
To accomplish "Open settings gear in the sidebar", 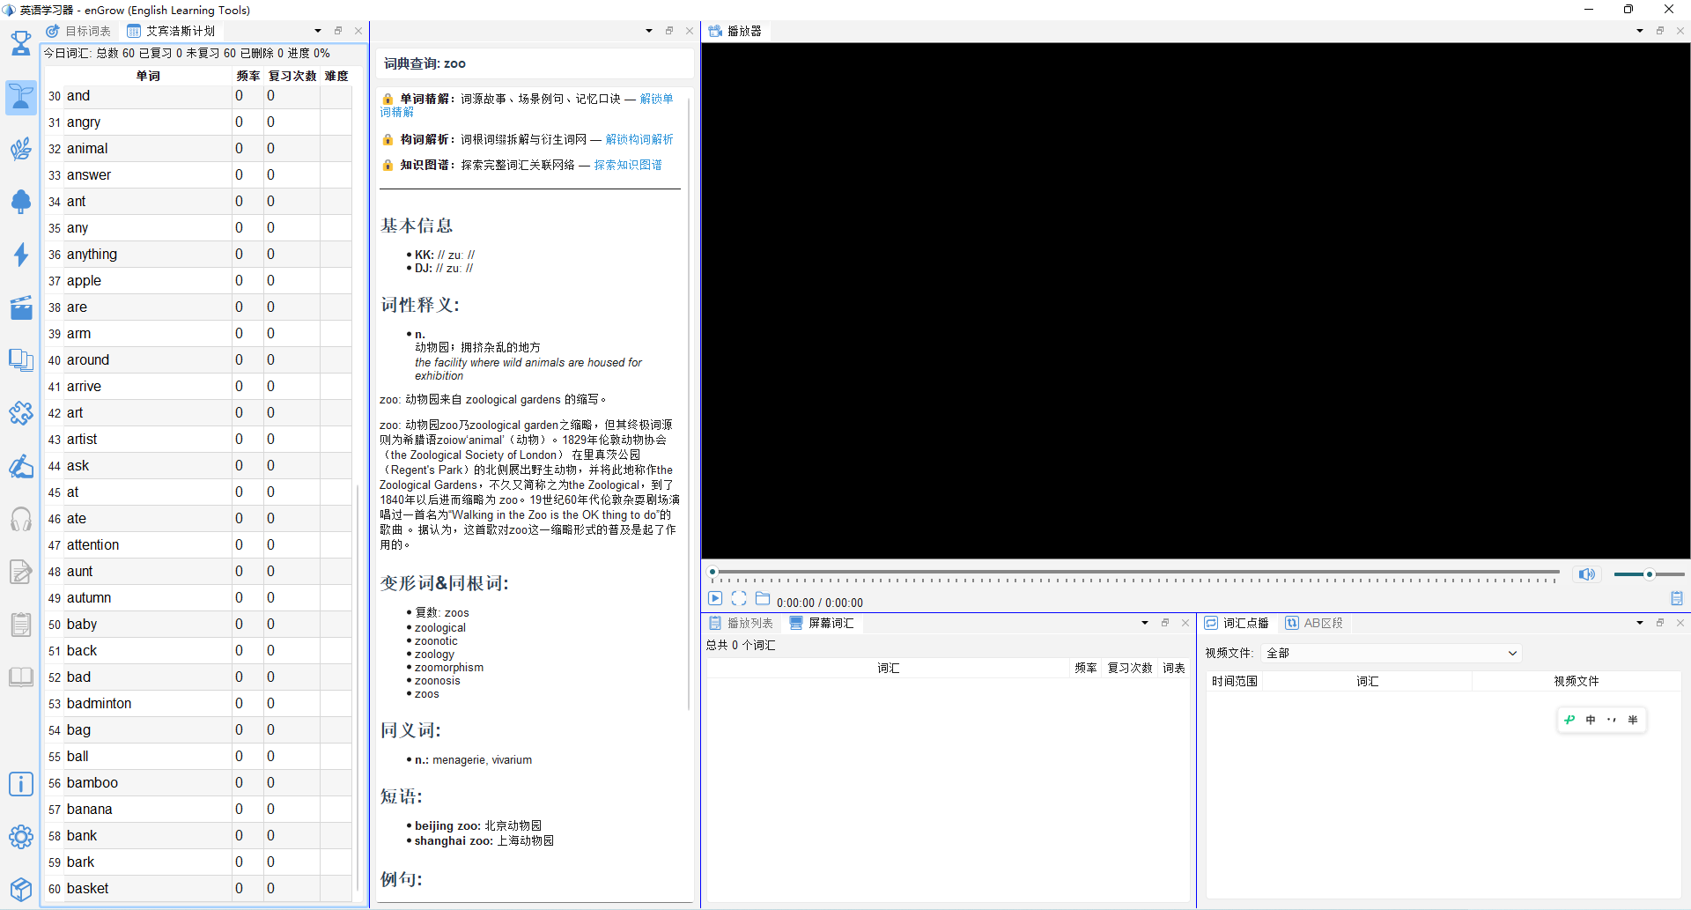I will tap(21, 837).
